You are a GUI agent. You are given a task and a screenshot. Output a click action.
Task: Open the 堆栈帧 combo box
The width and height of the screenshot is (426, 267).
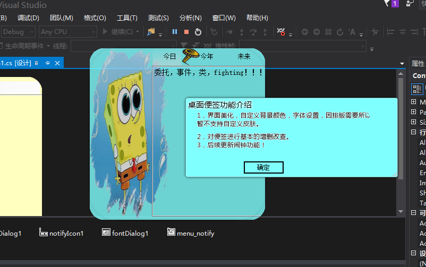tap(302, 46)
